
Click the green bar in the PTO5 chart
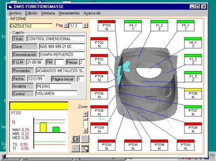click(x=56, y=130)
